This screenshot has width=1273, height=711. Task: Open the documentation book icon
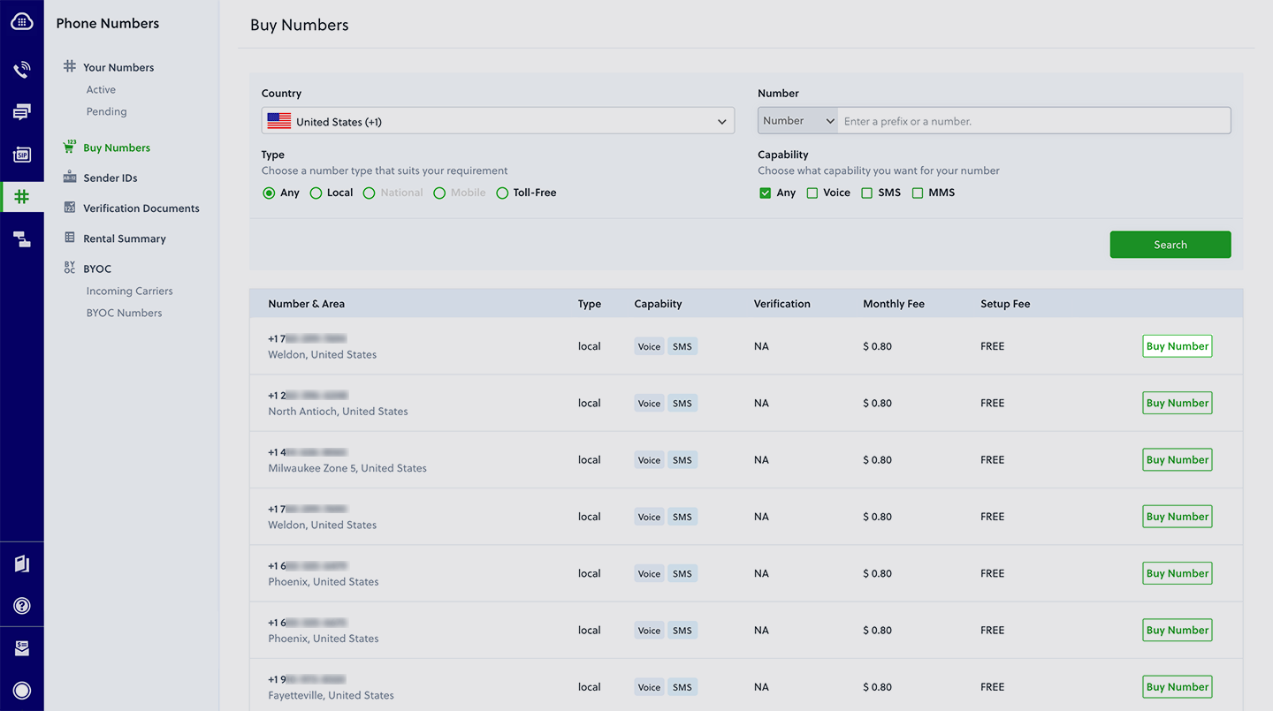point(22,564)
